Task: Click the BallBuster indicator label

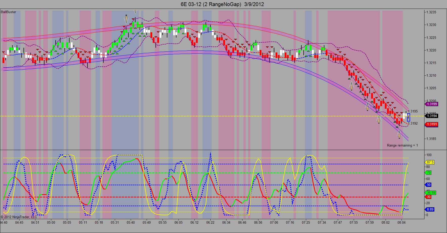Action: tap(8, 12)
